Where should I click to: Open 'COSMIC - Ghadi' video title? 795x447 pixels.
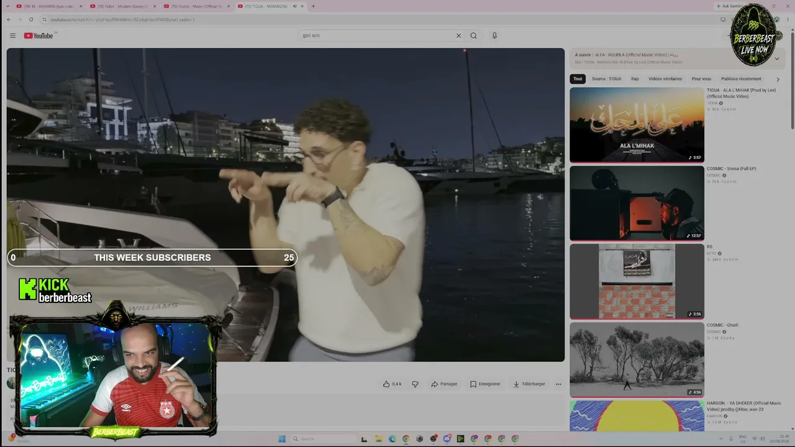click(722, 325)
